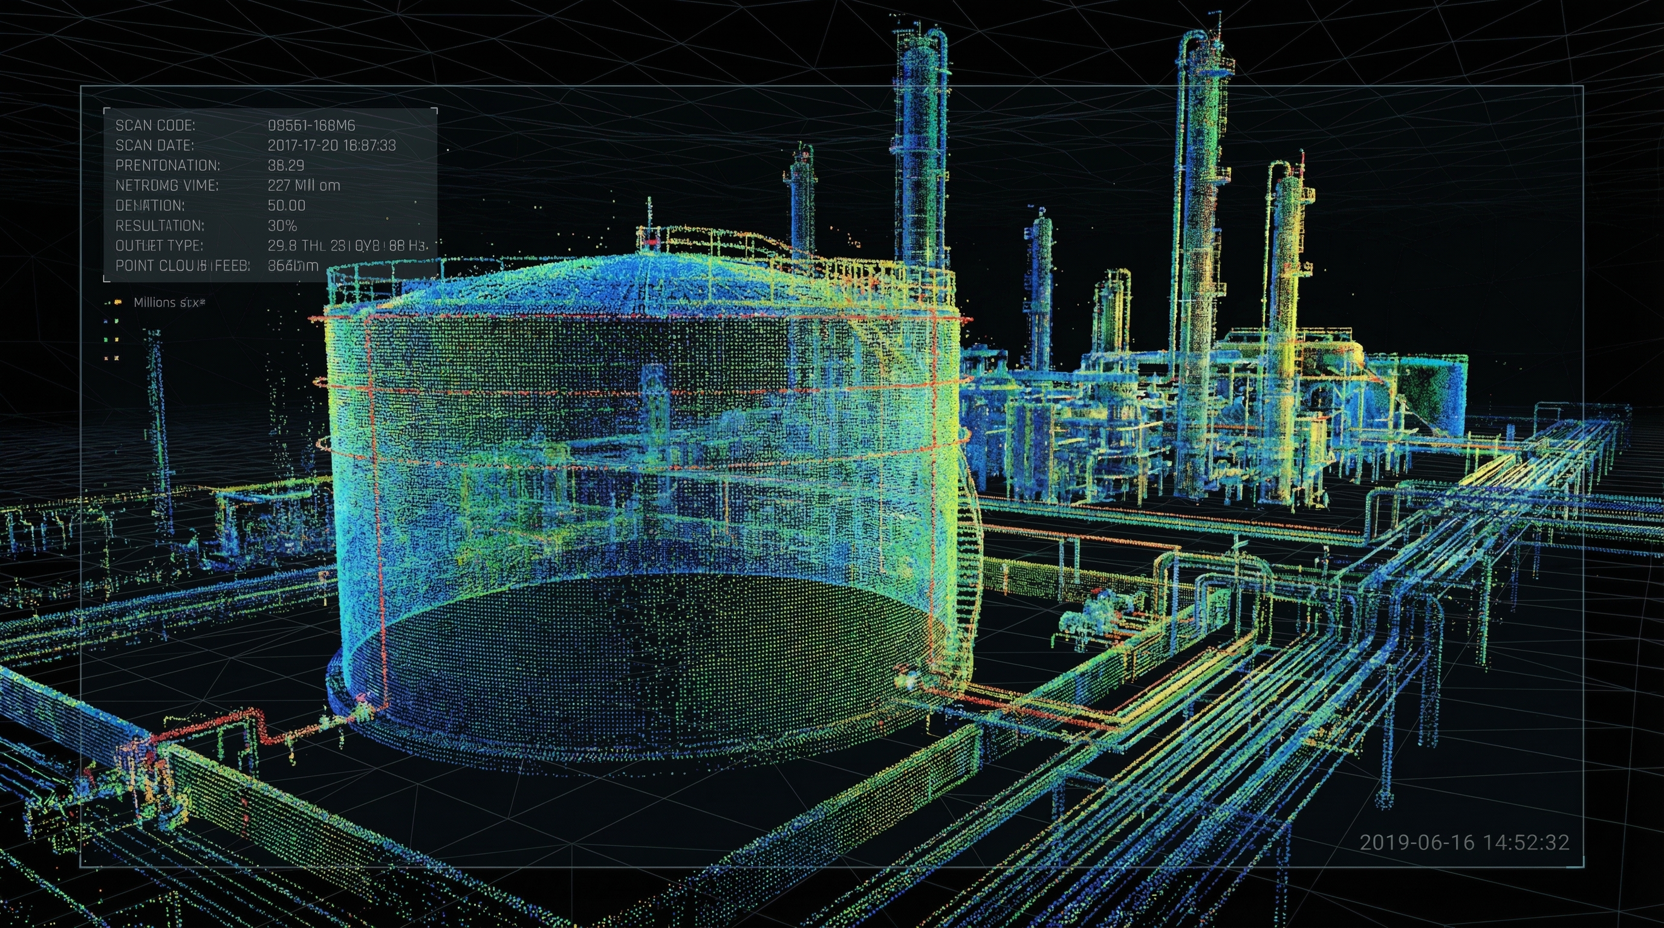Click the DENATION value field showing 50.00
Screen dimensions: 1664x928
[x=286, y=205]
